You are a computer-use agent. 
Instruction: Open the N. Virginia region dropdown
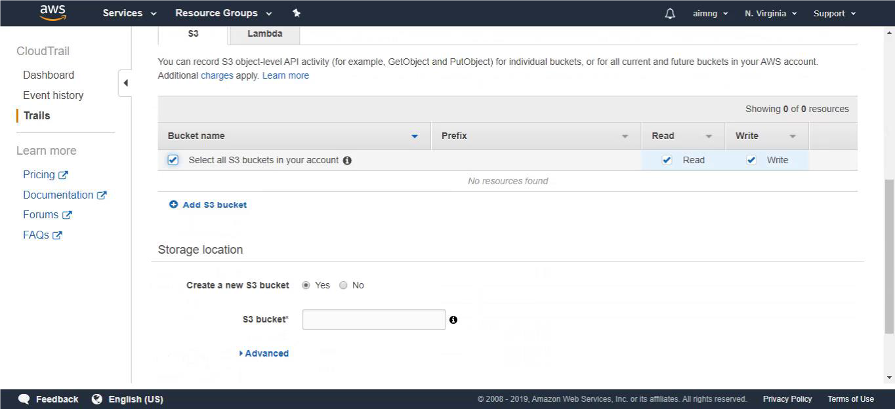770,13
